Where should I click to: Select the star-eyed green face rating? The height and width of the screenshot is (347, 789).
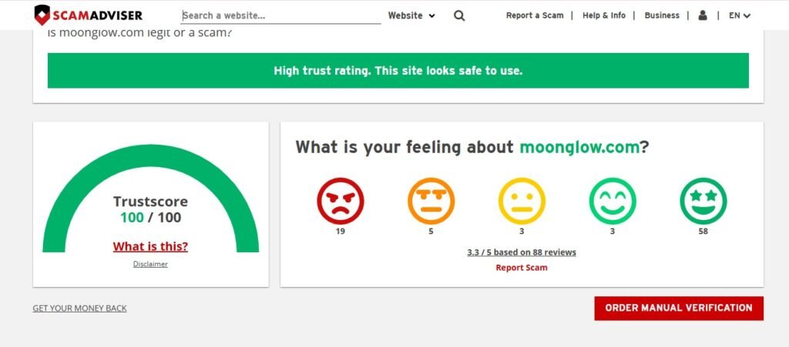pyautogui.click(x=703, y=201)
